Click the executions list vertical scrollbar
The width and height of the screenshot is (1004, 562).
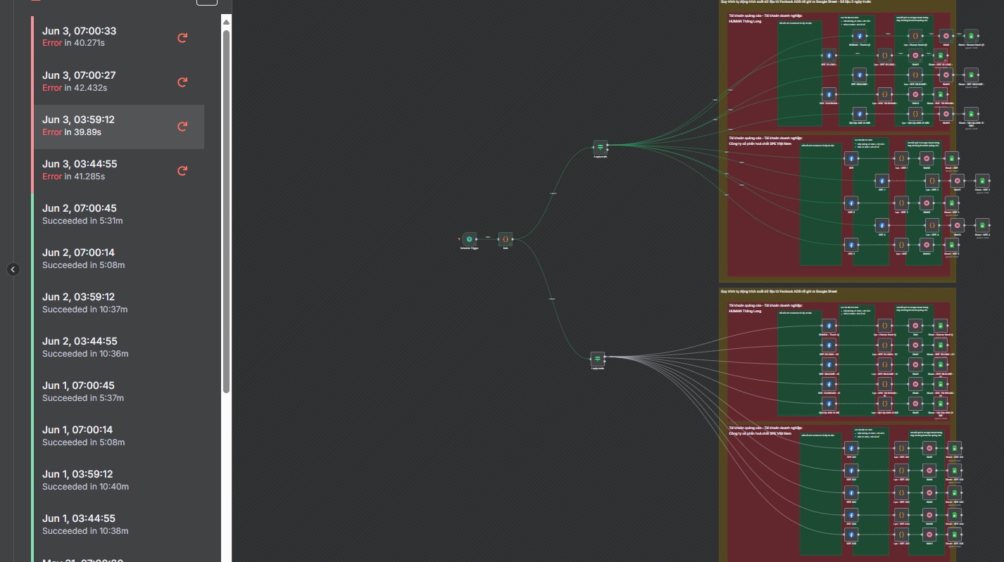[226, 211]
